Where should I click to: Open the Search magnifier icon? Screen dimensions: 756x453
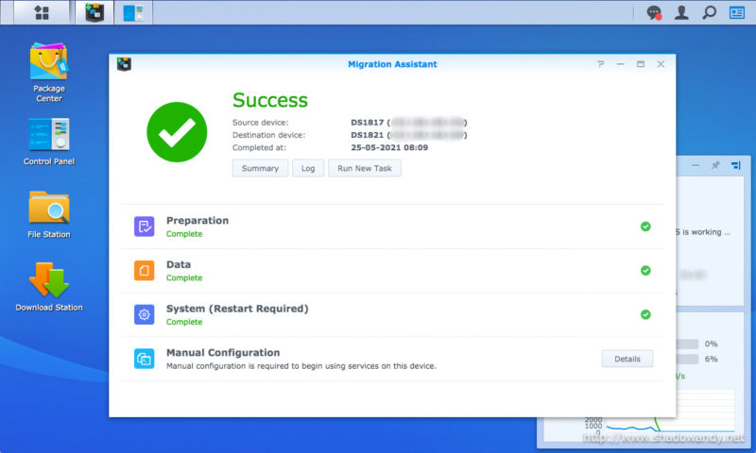[709, 12]
